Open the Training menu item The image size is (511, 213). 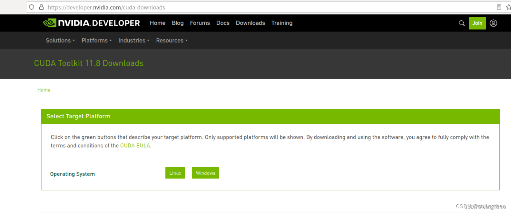pos(282,23)
